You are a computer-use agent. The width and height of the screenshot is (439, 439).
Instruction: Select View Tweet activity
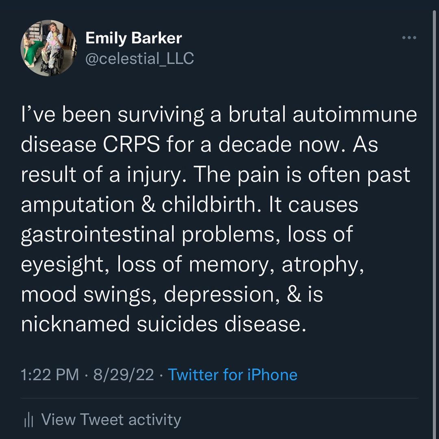coord(111,419)
